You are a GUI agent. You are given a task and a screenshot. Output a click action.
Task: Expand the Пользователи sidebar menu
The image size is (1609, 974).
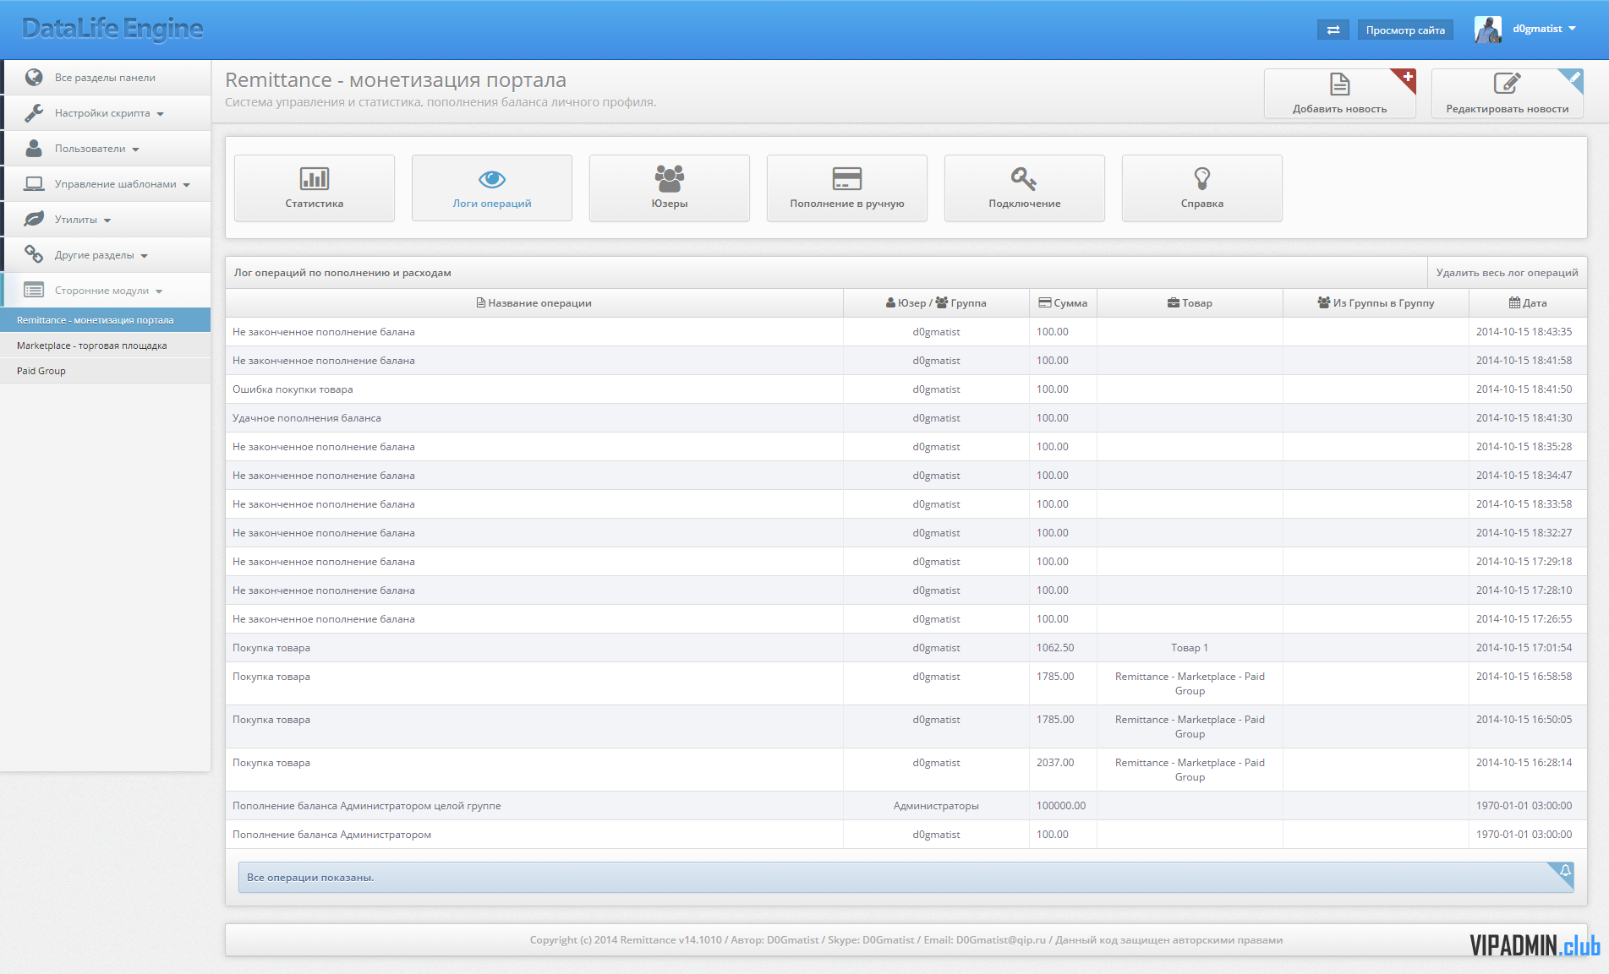pos(106,149)
